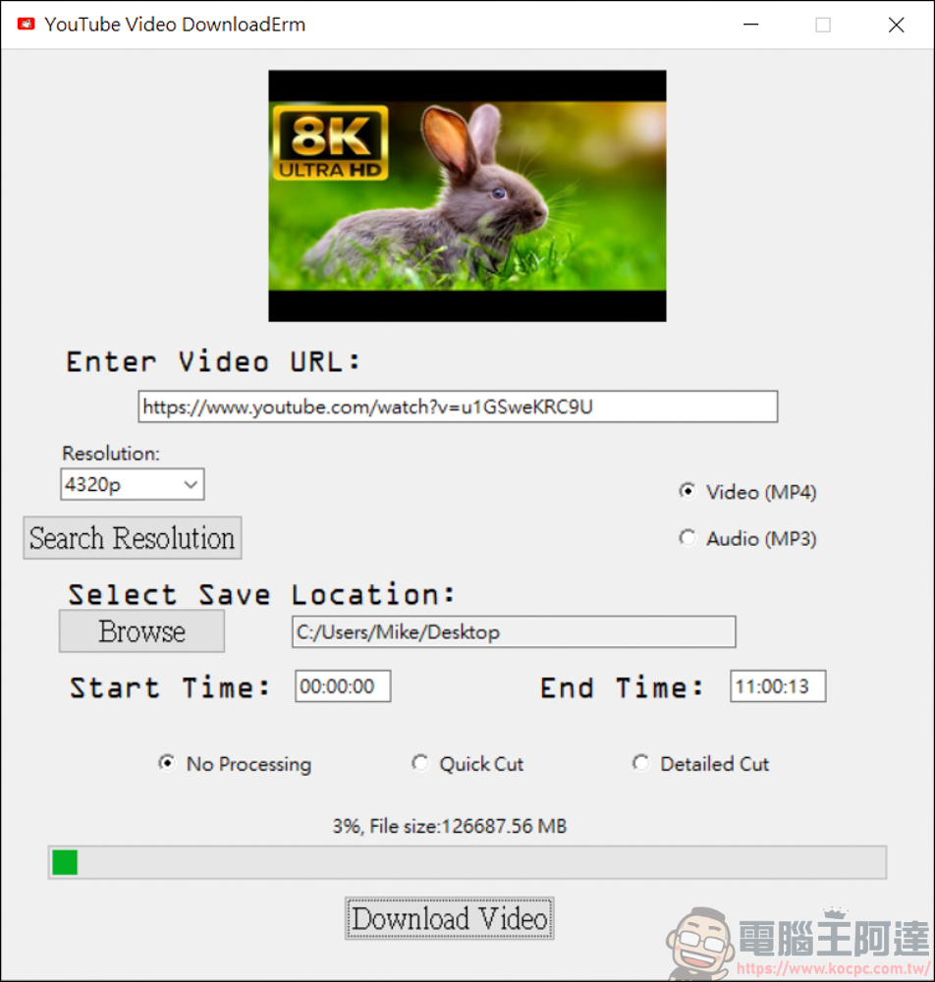Click the Download Video button
935x982 pixels.
point(449,919)
